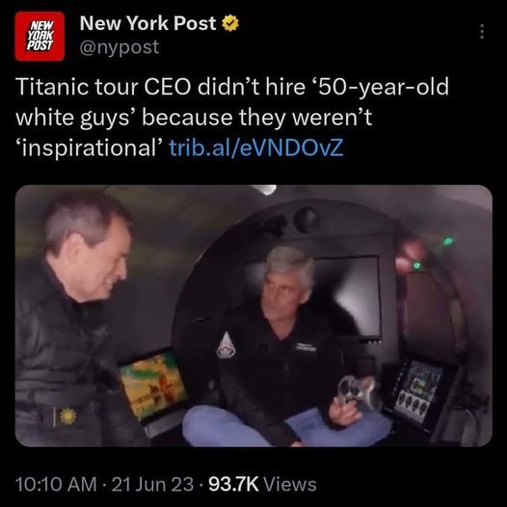Click the New York Post display name

coord(147,23)
